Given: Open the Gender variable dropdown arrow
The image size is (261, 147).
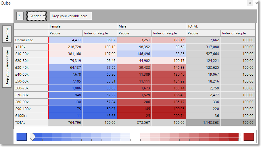Looking at the screenshot, I should click(x=44, y=16).
